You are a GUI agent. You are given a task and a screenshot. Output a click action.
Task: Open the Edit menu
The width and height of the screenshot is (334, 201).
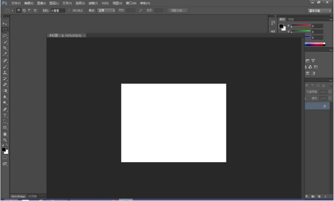click(x=29, y=3)
